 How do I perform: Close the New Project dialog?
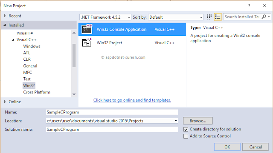(264, 6)
